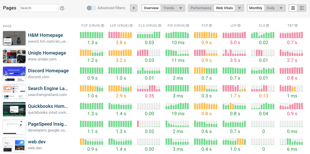Click H&M Homepage screenshot thumbnail
Viewport: 310px width, 154px height.
(14, 38)
